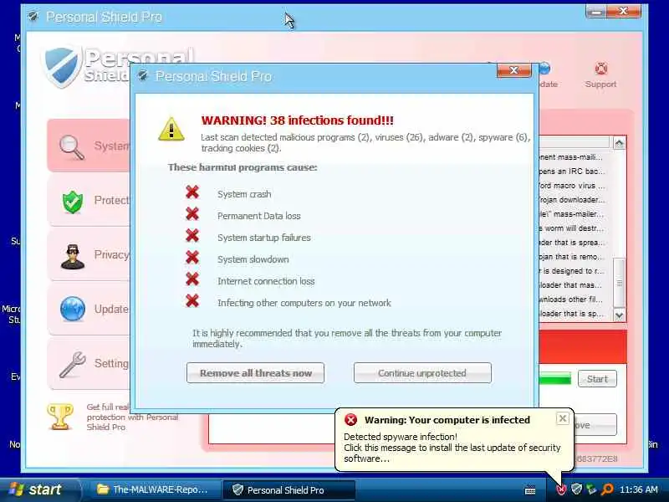This screenshot has width=669, height=502.
Task: Select threat row 'Word macro virus ...'
Action: pyautogui.click(x=572, y=186)
